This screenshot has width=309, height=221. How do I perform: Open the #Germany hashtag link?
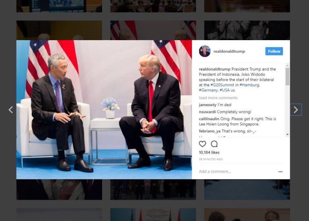208,90
